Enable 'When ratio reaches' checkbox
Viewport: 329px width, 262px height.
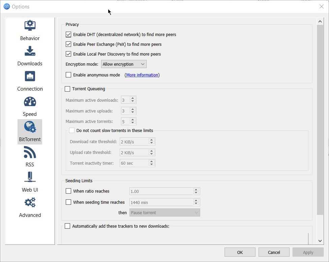click(x=68, y=191)
